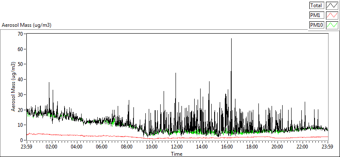Select the PM1 legend label
Viewport: 340px width, 157px height.
point(317,15)
